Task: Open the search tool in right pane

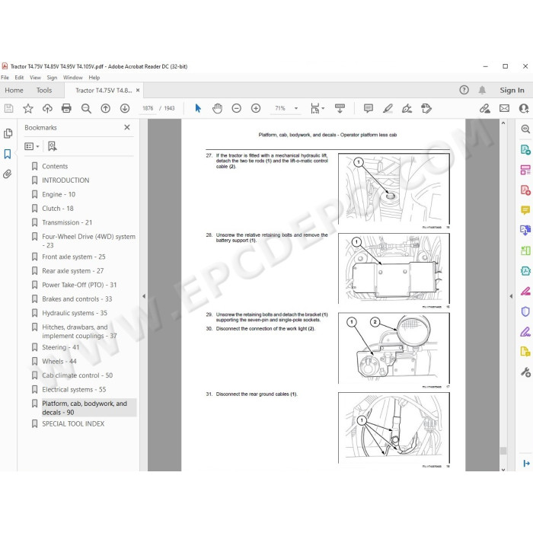Action: [525, 129]
